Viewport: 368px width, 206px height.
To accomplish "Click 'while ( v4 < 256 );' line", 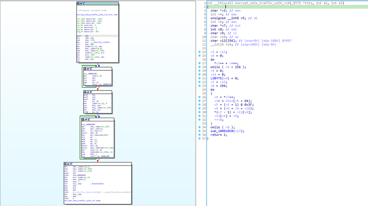I will tap(228, 67).
